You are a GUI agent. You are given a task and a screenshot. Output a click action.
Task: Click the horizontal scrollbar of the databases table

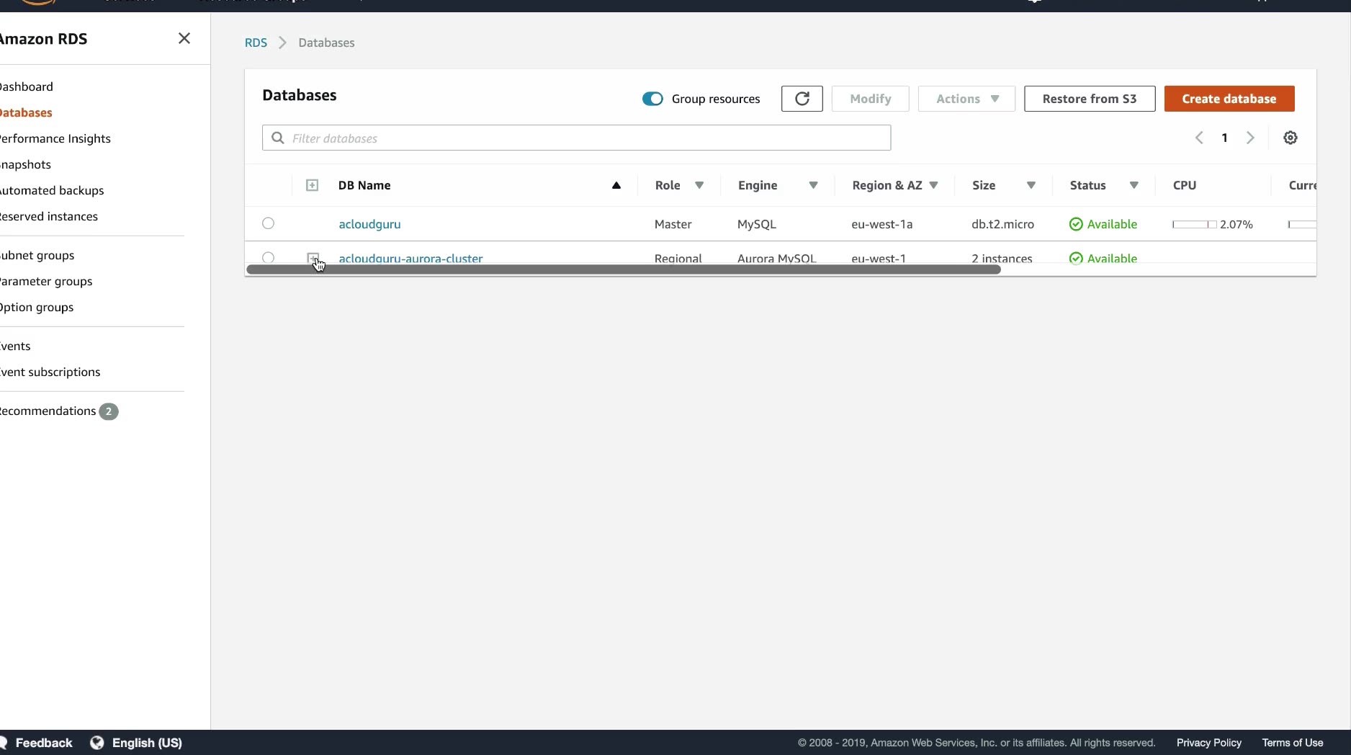(x=624, y=269)
